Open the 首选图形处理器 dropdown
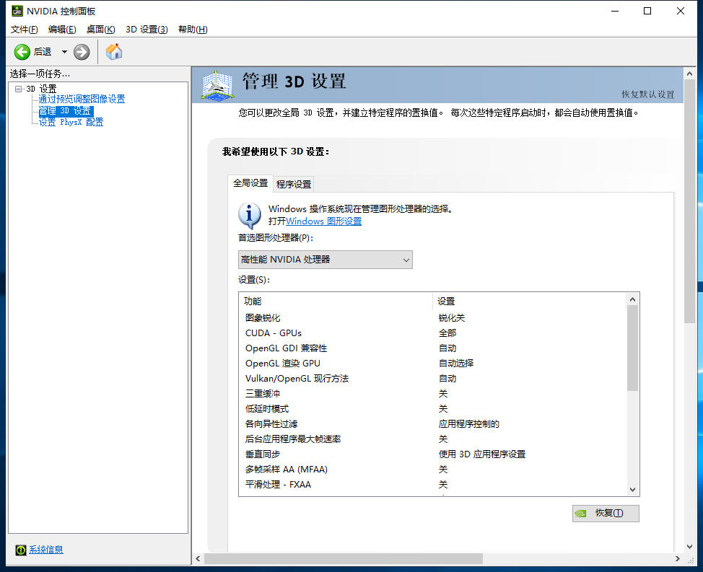The image size is (703, 572). [325, 260]
